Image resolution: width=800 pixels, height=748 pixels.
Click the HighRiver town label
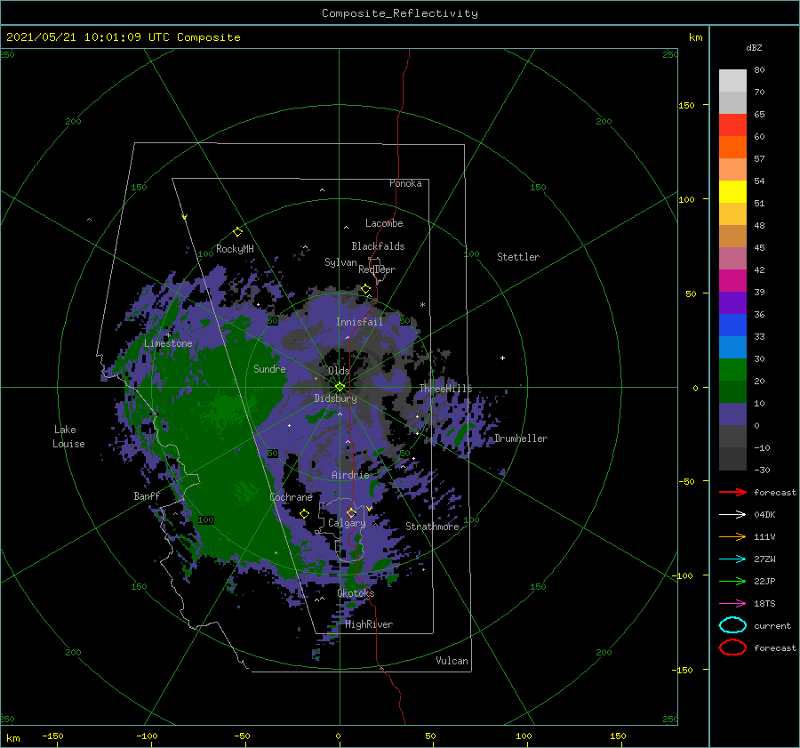pyautogui.click(x=369, y=624)
